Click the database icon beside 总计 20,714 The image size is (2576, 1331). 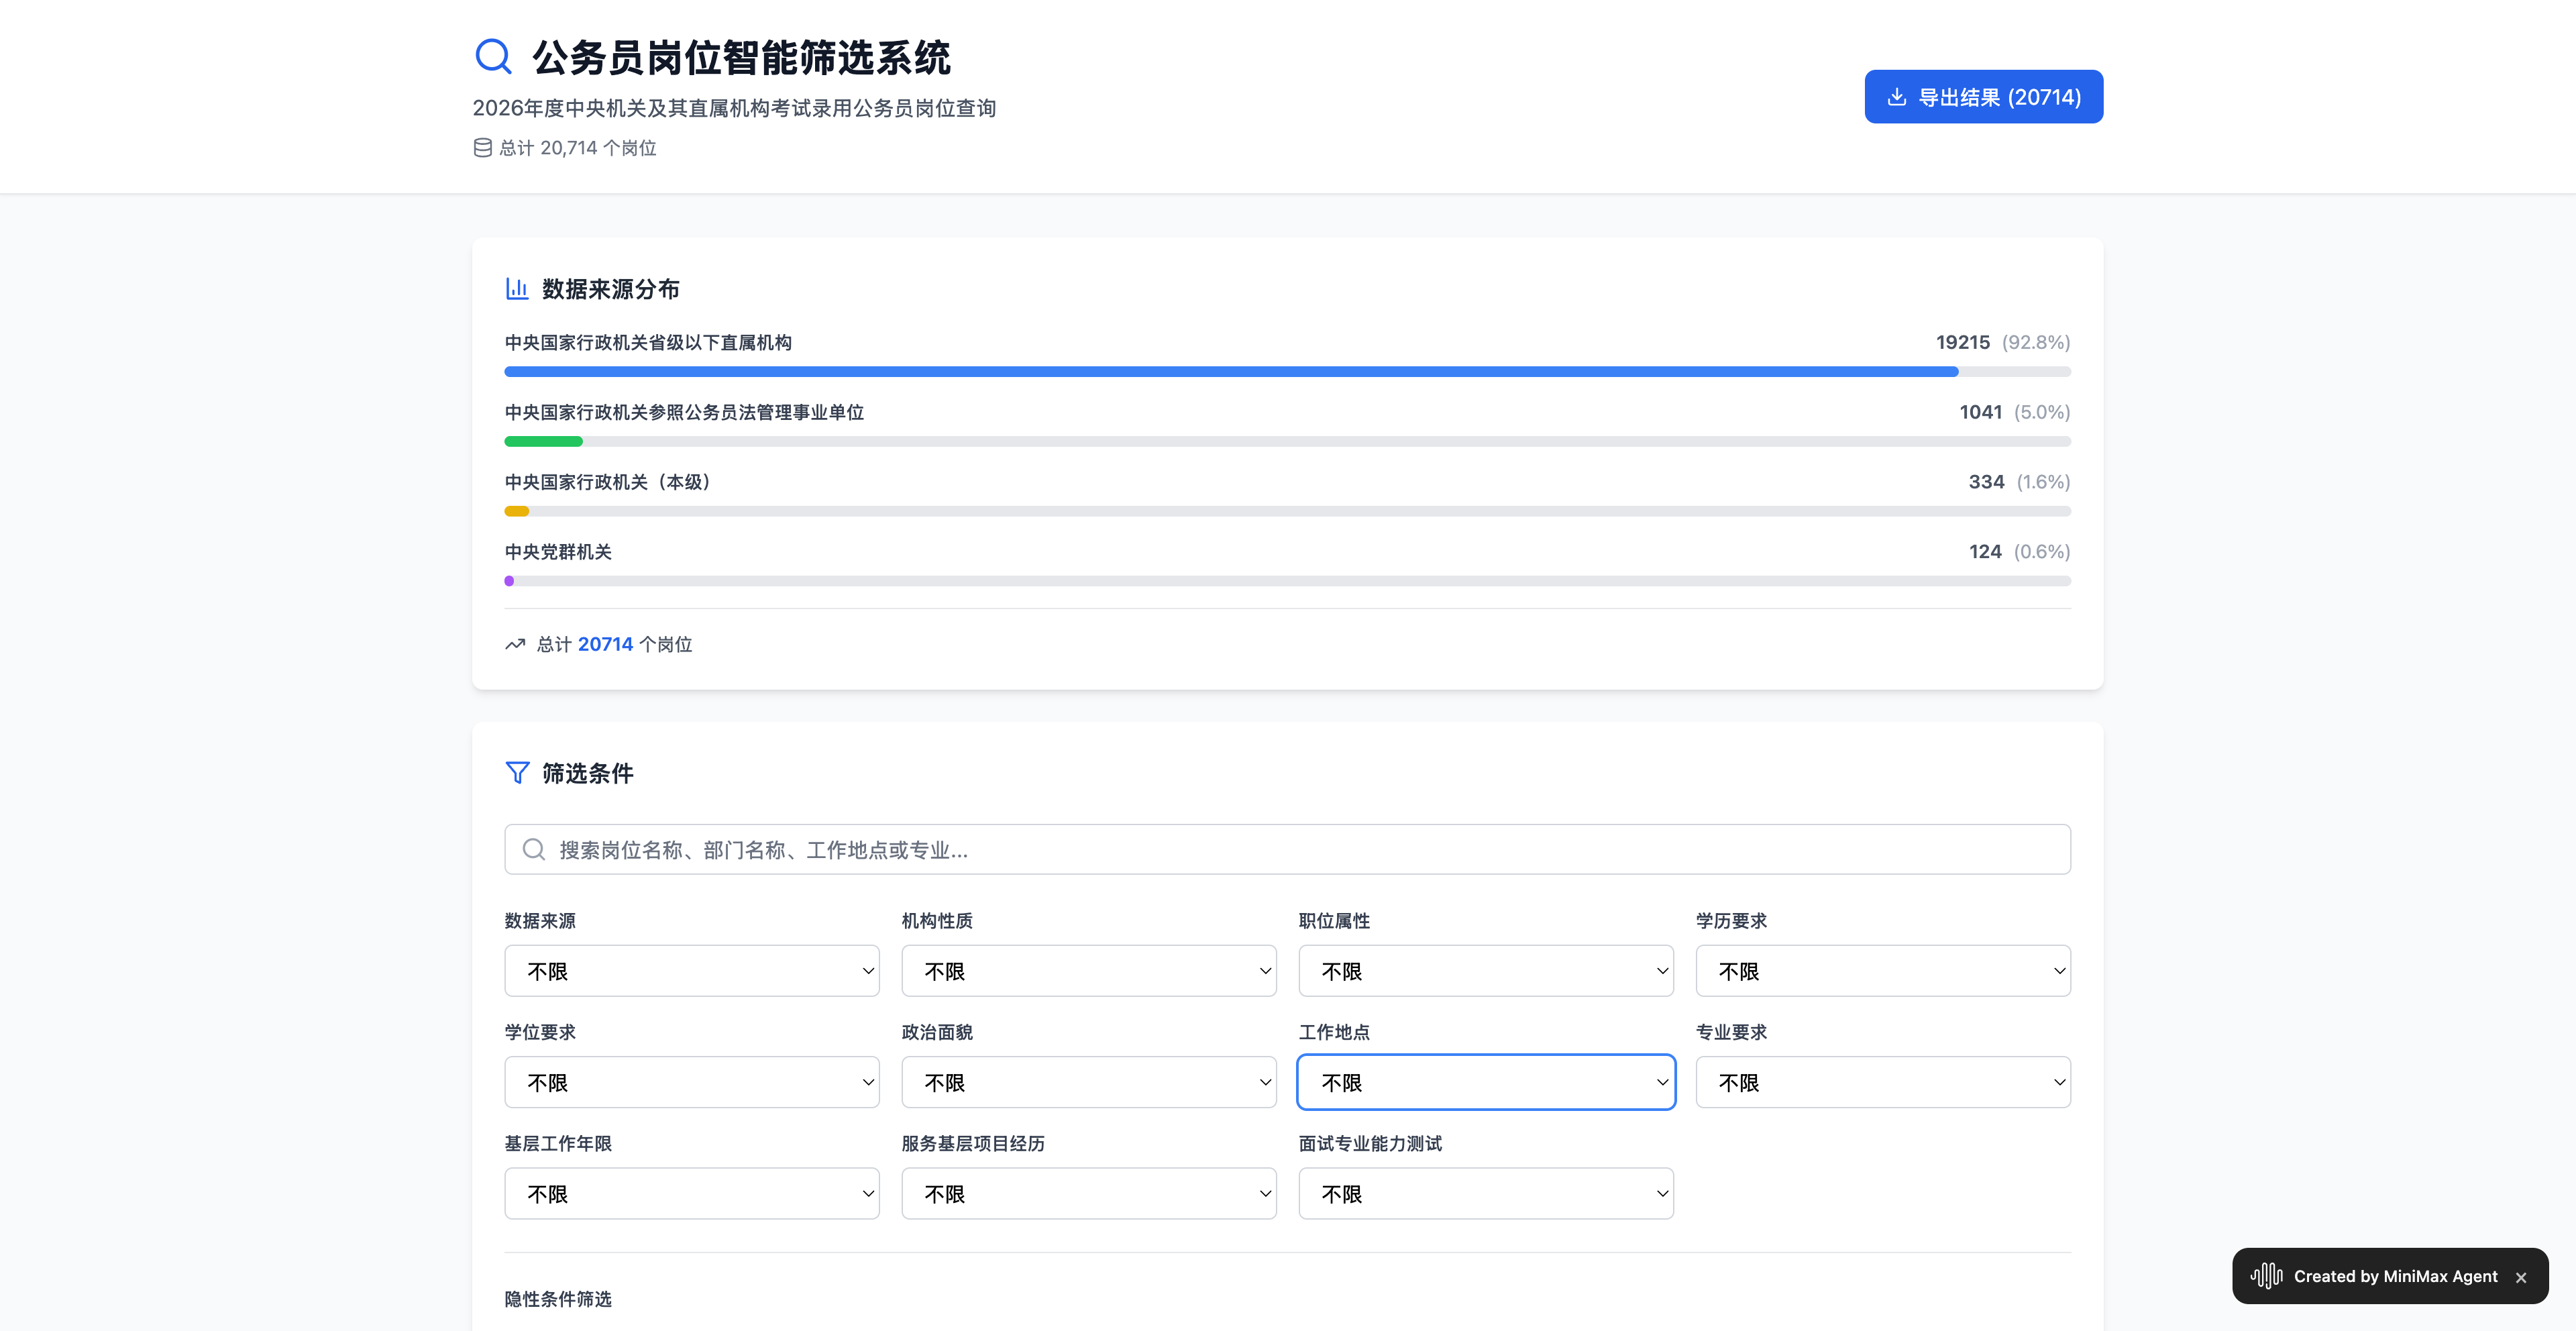482,148
